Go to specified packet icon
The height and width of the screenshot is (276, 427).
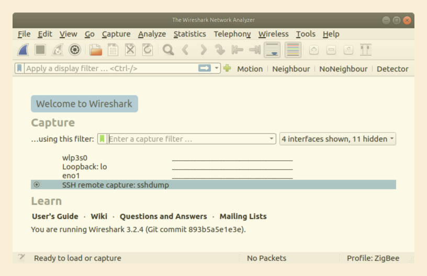coord(220,50)
